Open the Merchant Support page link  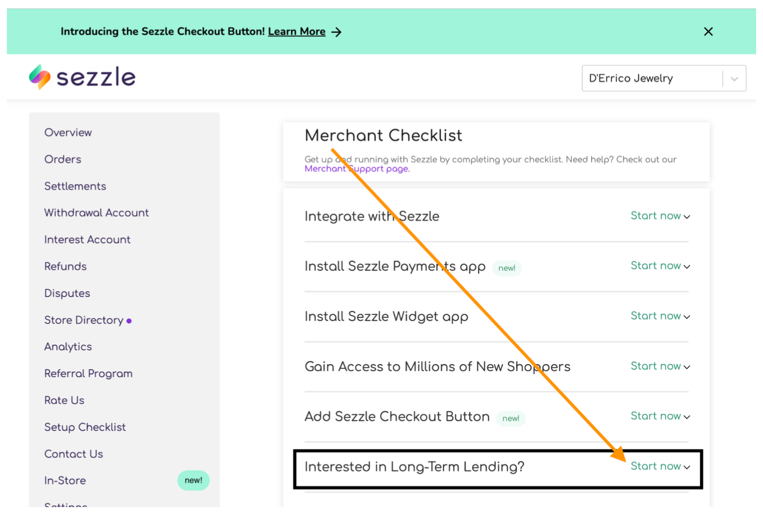[357, 169]
